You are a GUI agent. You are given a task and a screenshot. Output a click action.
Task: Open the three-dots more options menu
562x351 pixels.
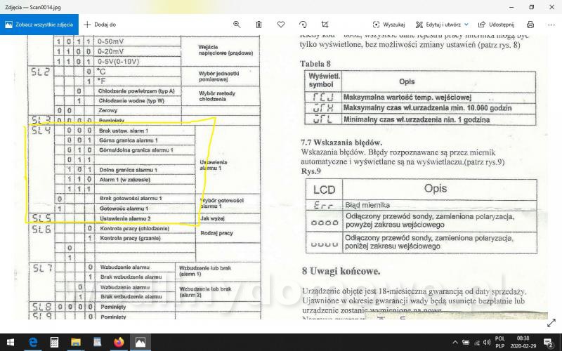coord(551,25)
